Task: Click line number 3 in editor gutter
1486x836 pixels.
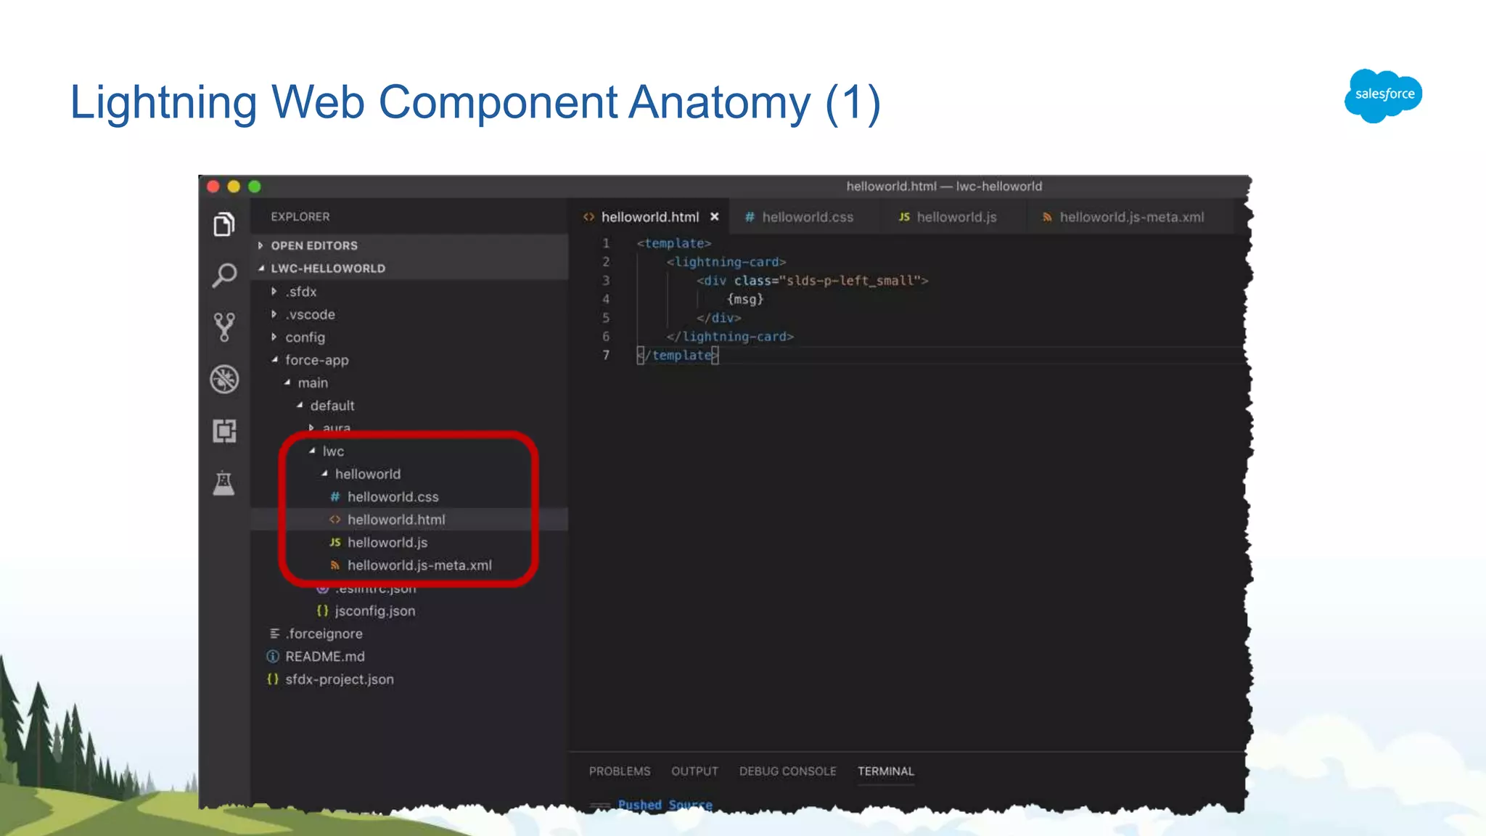Action: [x=606, y=280]
